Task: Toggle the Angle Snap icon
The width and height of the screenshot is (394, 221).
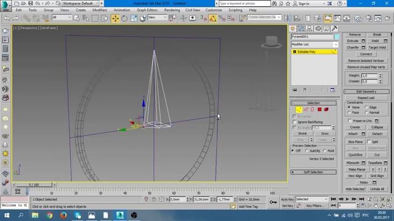Action: pos(212,18)
